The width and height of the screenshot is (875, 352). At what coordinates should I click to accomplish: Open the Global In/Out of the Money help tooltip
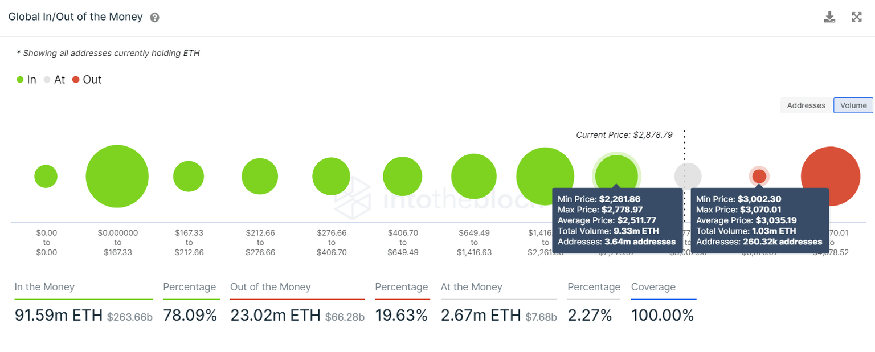pyautogui.click(x=154, y=17)
